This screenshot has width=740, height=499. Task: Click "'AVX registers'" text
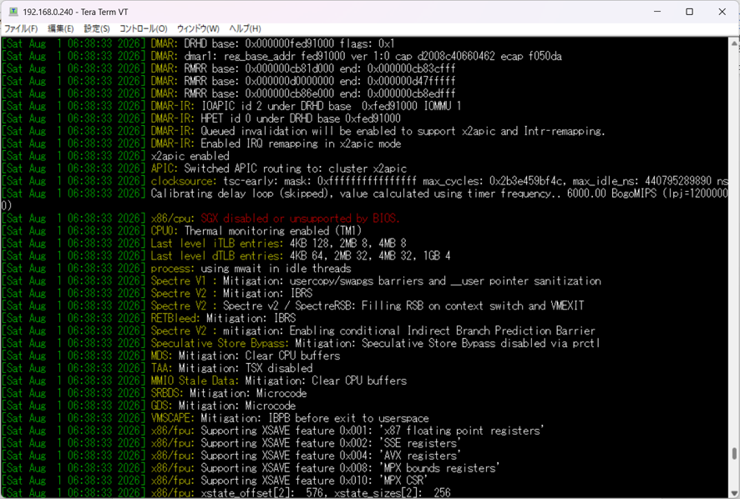pos(420,456)
